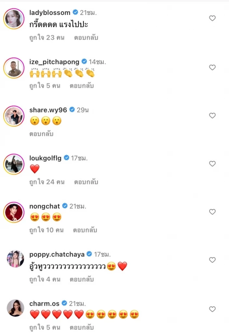Viewport: 229px width, 333px height.
Task: Heart the charm.os comment
Action: pyautogui.click(x=212, y=309)
